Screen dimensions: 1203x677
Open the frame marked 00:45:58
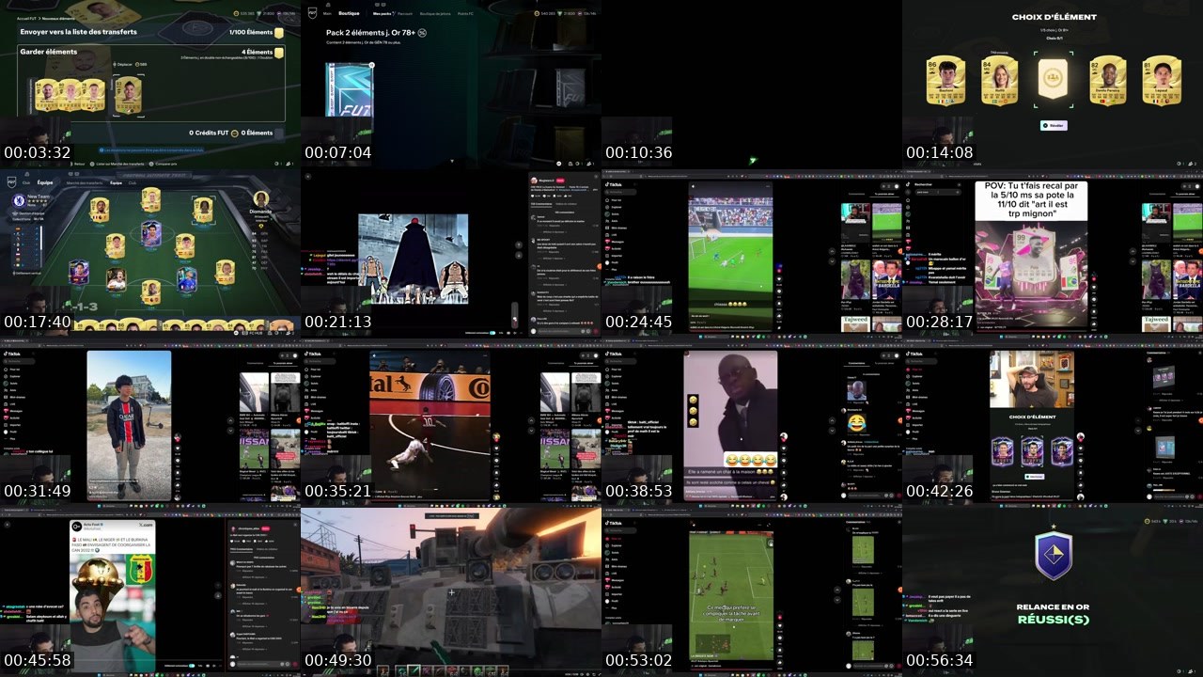tap(150, 592)
